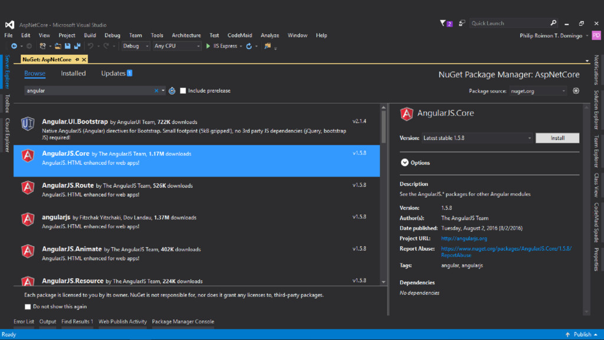Open the Web Publish Activity tab

pos(123,322)
